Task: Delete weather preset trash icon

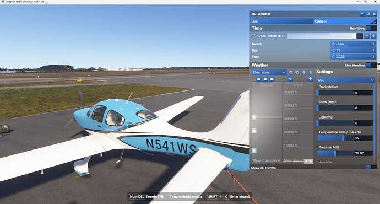Action: coord(311,72)
